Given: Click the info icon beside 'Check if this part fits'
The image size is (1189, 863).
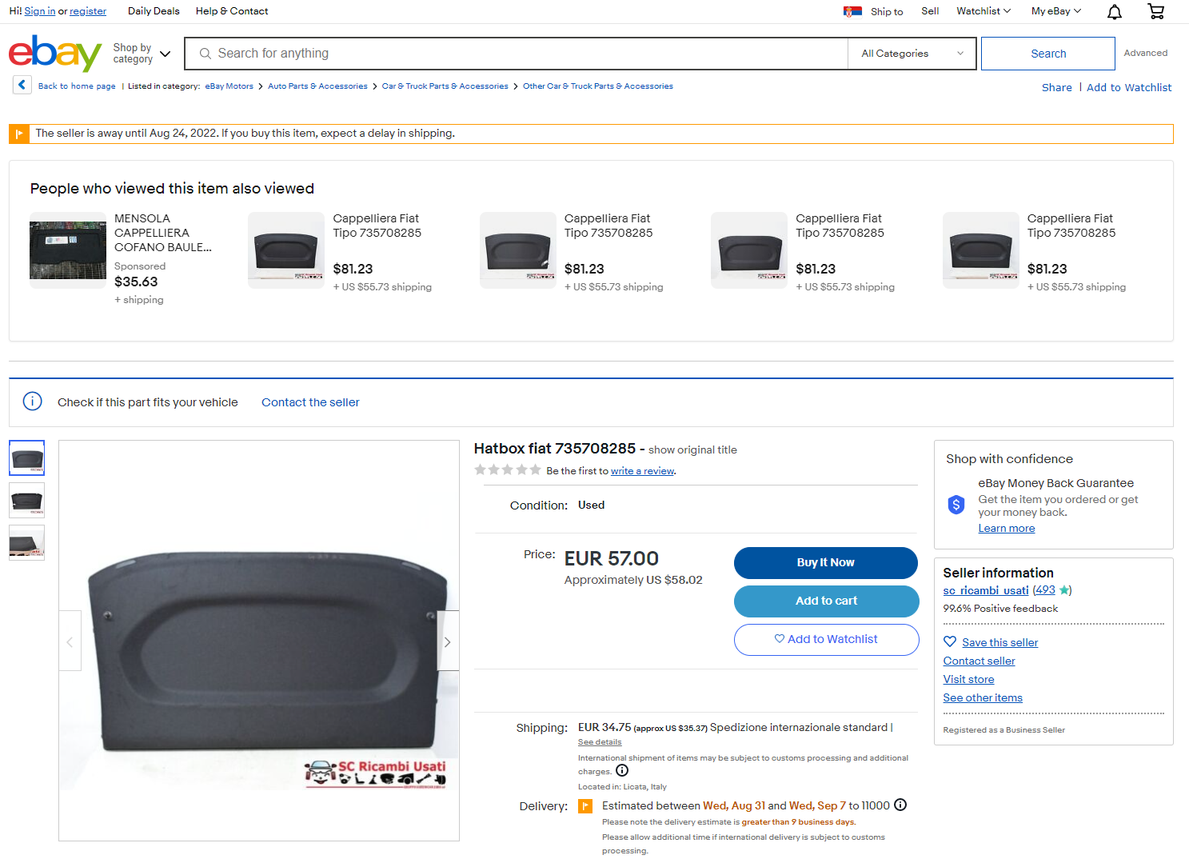Looking at the screenshot, I should click(32, 402).
